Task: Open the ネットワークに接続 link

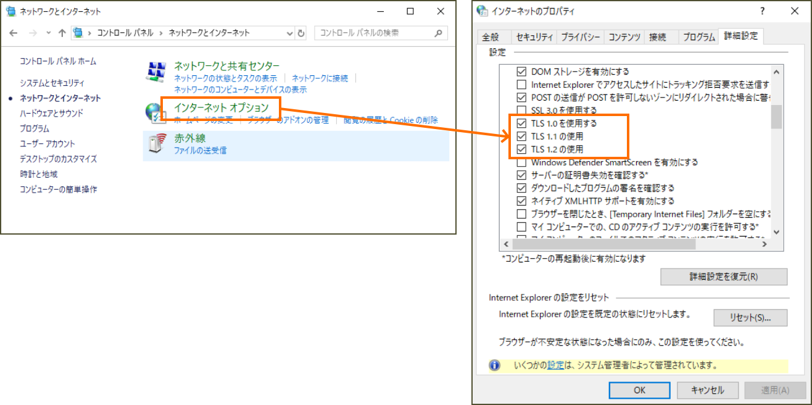Action: click(x=320, y=78)
